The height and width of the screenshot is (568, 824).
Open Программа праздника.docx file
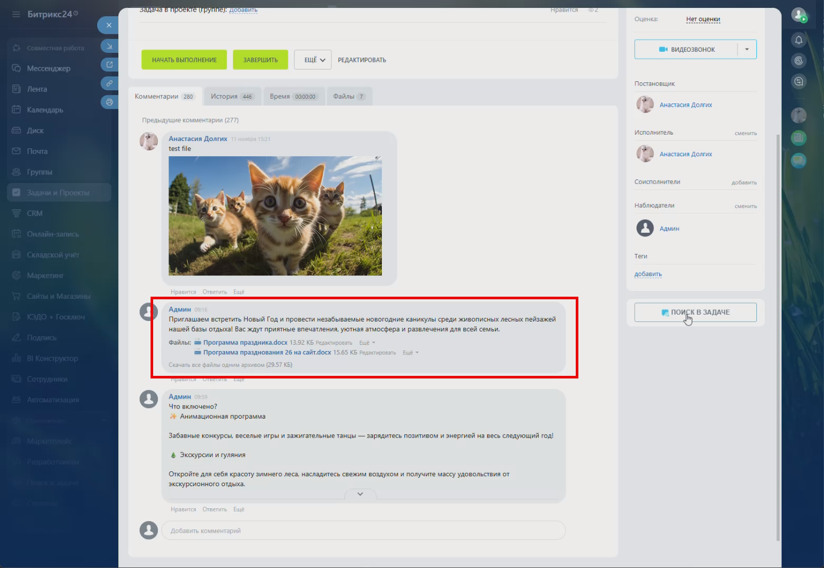coord(245,343)
